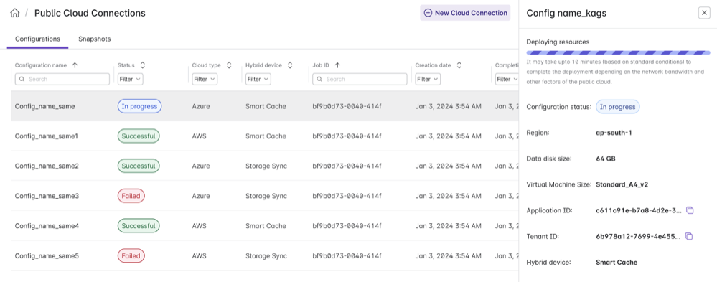Click Storage Sync cell in Config_name_same2 row
Viewport: 717px width, 282px height.
click(x=266, y=166)
